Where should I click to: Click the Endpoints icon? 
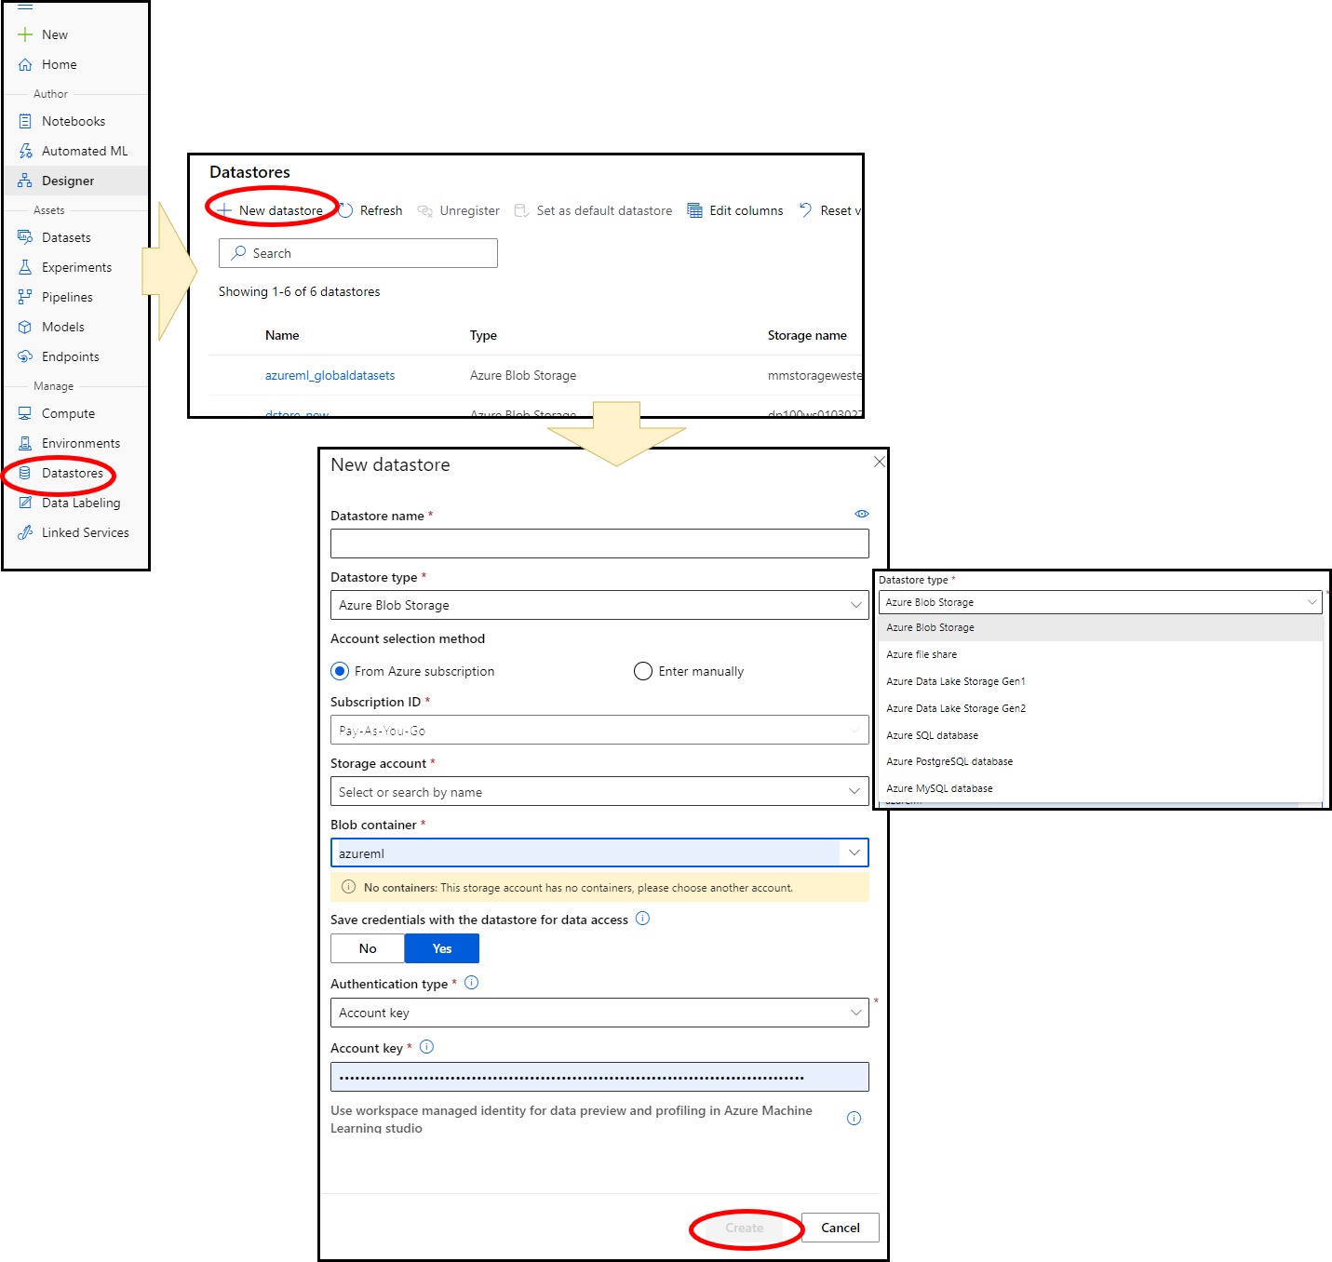click(x=25, y=356)
